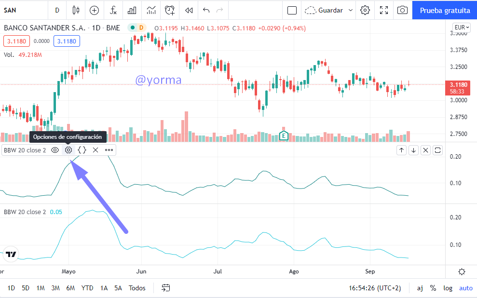Toggle BBW indicator visibility eye
The height and width of the screenshot is (298, 477).
(55, 150)
